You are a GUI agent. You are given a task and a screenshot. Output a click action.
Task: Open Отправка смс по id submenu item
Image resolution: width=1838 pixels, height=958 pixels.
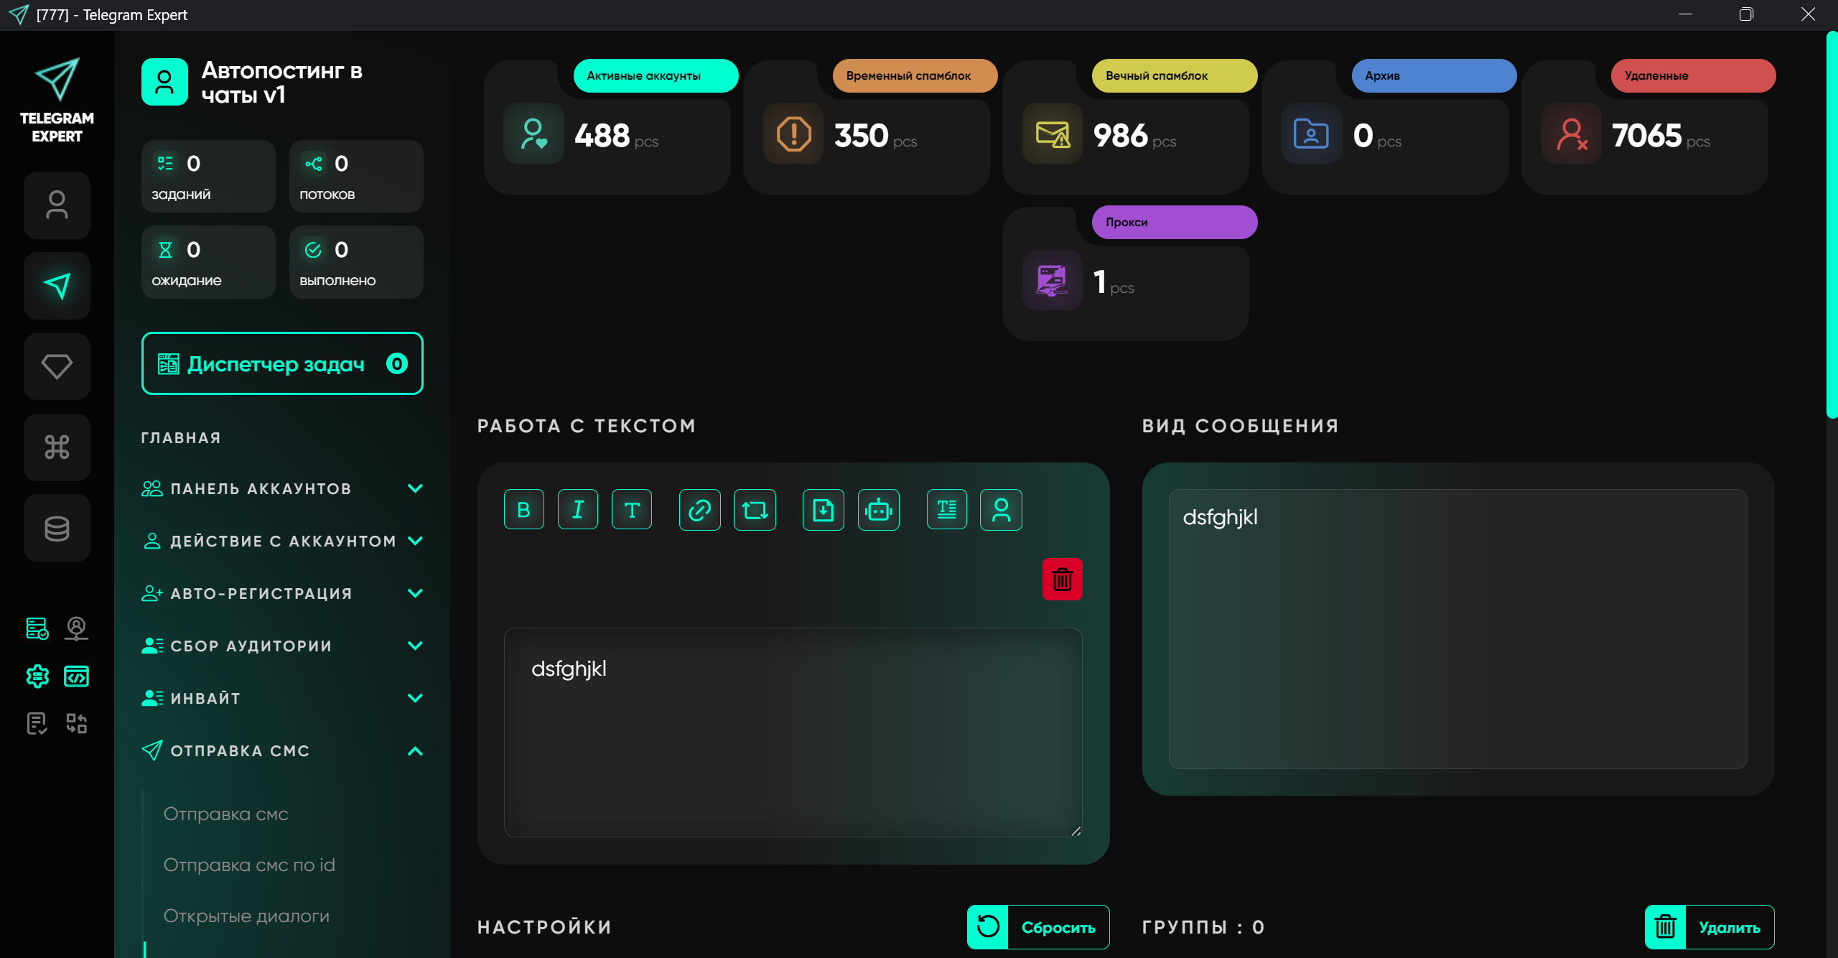249,865
